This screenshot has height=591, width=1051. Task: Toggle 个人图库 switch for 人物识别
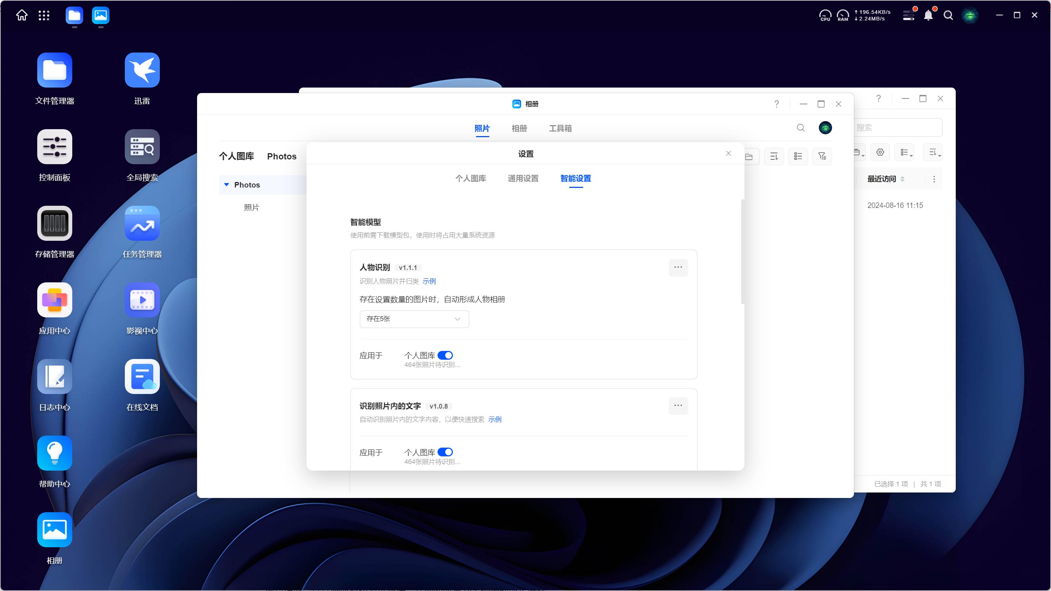445,355
